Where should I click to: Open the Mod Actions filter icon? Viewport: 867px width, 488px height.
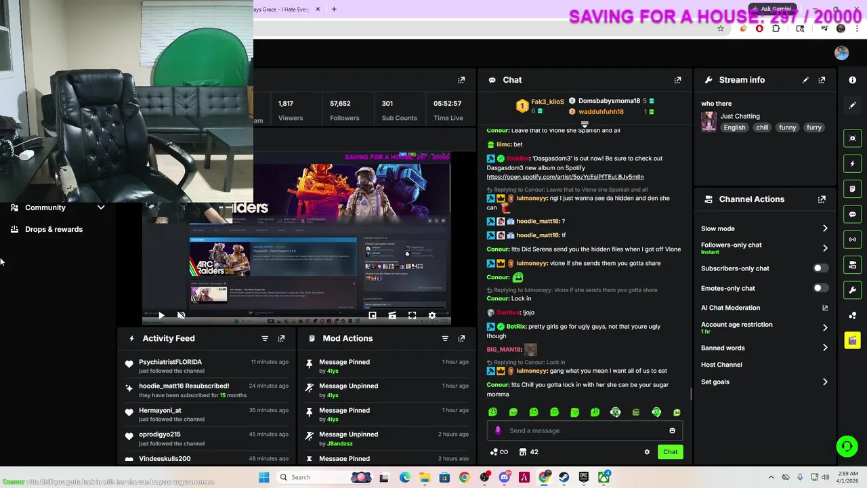445,338
